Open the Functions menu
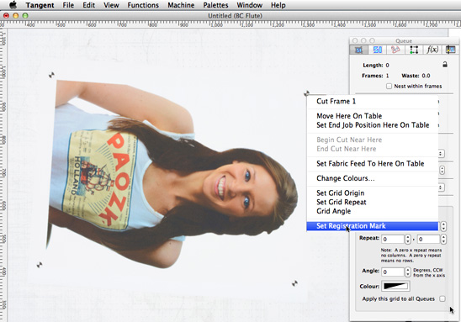The image size is (461, 322). [x=143, y=5]
